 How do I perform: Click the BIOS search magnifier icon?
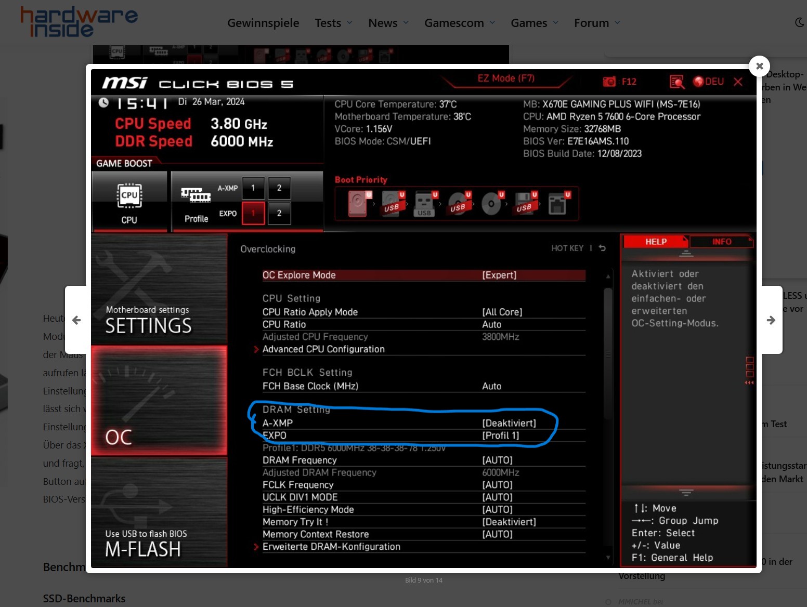click(677, 82)
